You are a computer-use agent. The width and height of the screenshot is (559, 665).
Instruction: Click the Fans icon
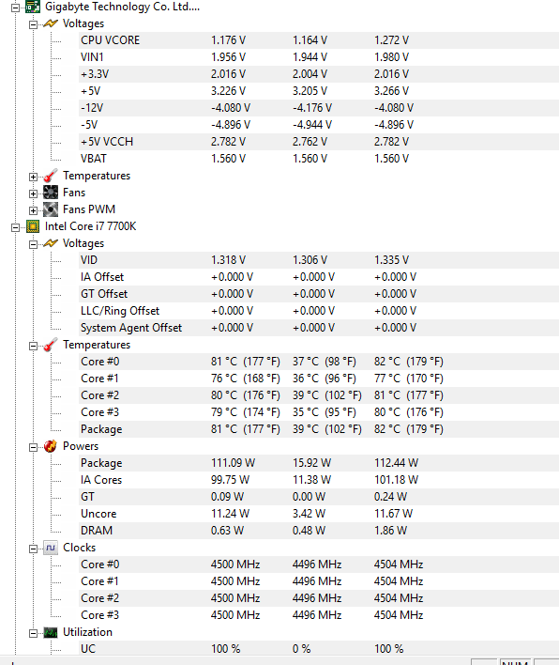pos(51,193)
